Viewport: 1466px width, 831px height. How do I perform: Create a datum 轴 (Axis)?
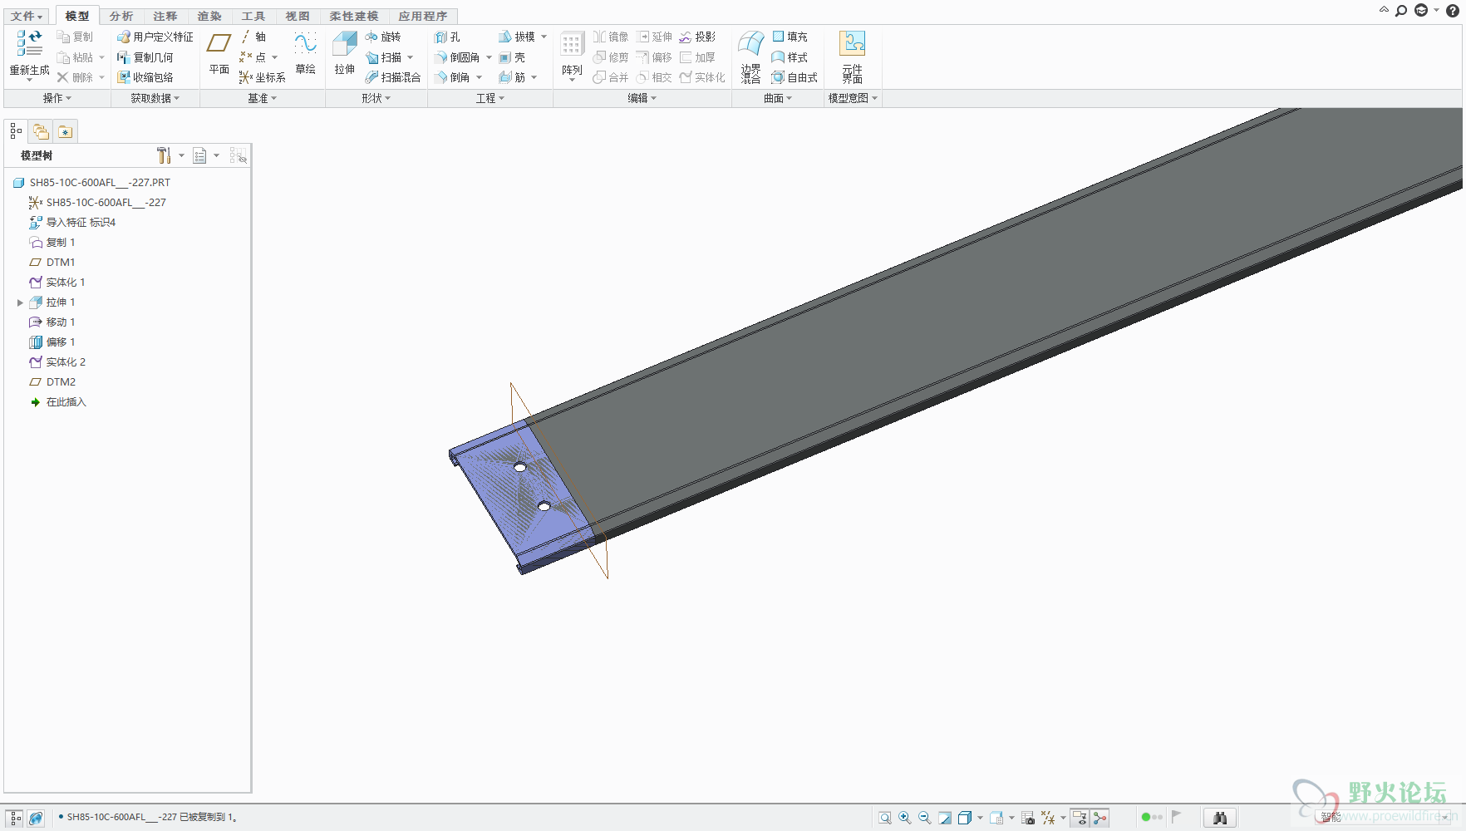tap(253, 37)
